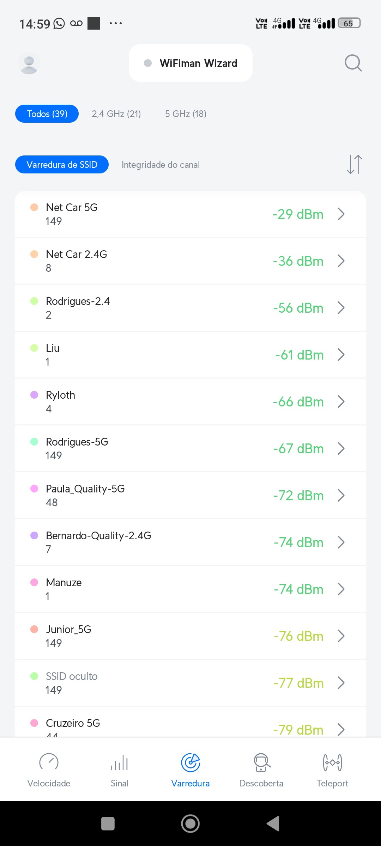Filter networks by 2,4 GHz (21)
381x846 pixels.
coord(116,114)
